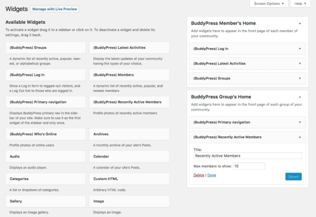Click 'A list or dropdown of categories.' text
This screenshot has height=217, width=316.
(x=34, y=190)
